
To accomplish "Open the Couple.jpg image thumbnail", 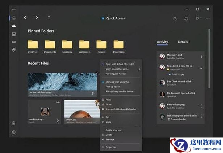I will pyautogui.click(x=82, y=112).
